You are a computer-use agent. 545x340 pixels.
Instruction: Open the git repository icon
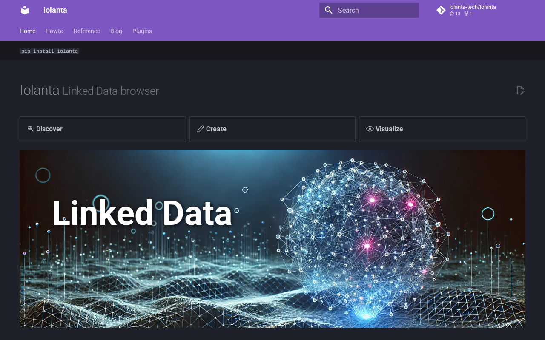(x=441, y=10)
